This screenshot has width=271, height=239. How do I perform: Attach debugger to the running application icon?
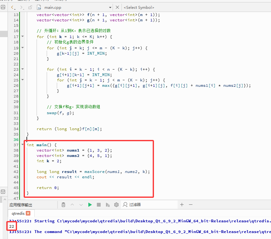point(108,205)
